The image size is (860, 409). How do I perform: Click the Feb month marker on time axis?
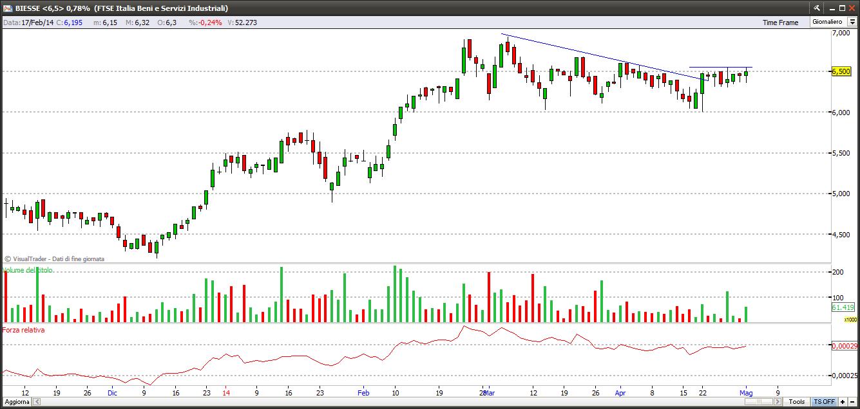tap(363, 392)
